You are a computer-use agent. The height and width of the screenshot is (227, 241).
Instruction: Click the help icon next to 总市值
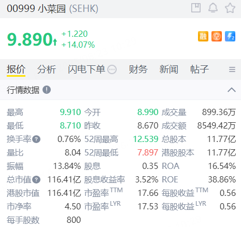pos(36,179)
